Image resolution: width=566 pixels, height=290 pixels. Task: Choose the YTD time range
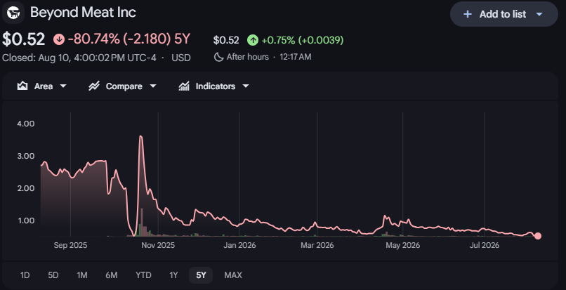pos(143,275)
